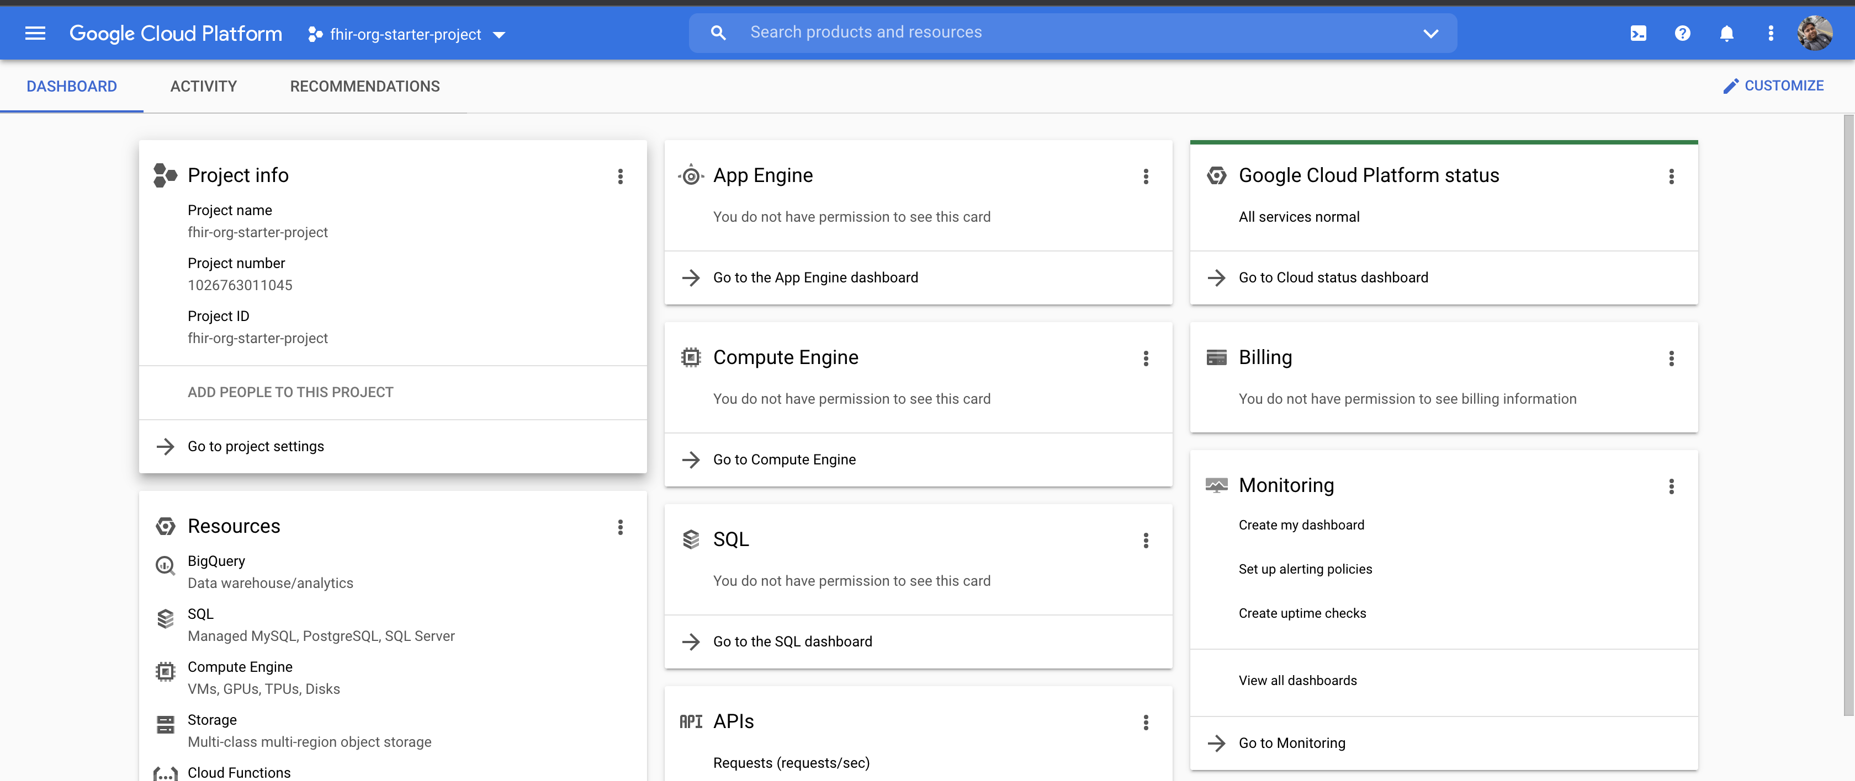Open Billing card options menu
This screenshot has width=1855, height=781.
click(1671, 358)
